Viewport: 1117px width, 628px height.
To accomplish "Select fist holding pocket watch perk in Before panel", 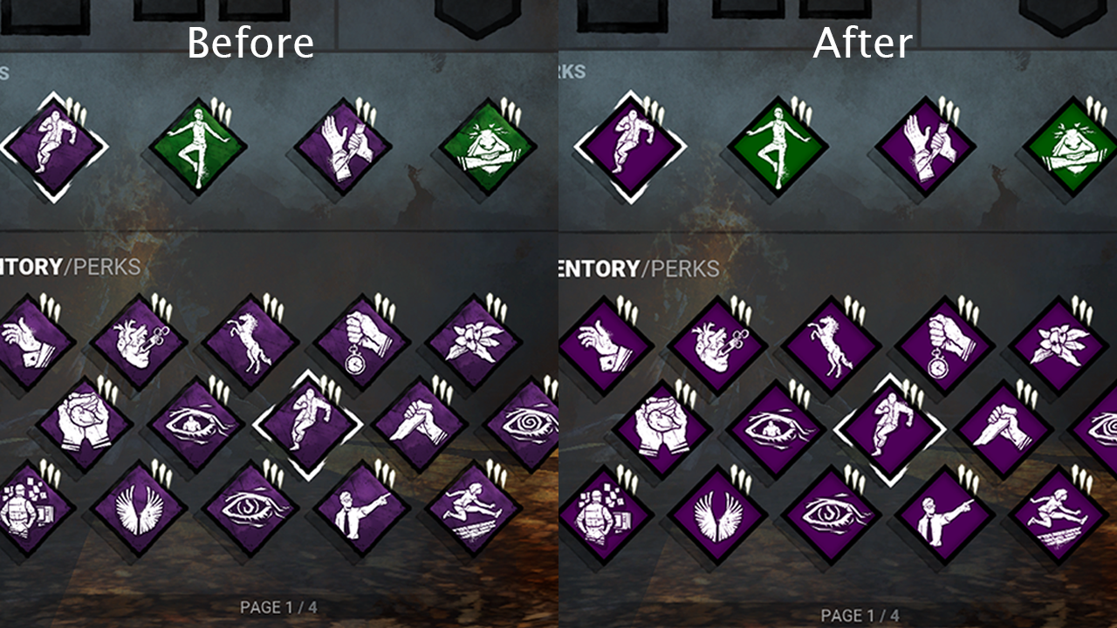I will [x=361, y=344].
